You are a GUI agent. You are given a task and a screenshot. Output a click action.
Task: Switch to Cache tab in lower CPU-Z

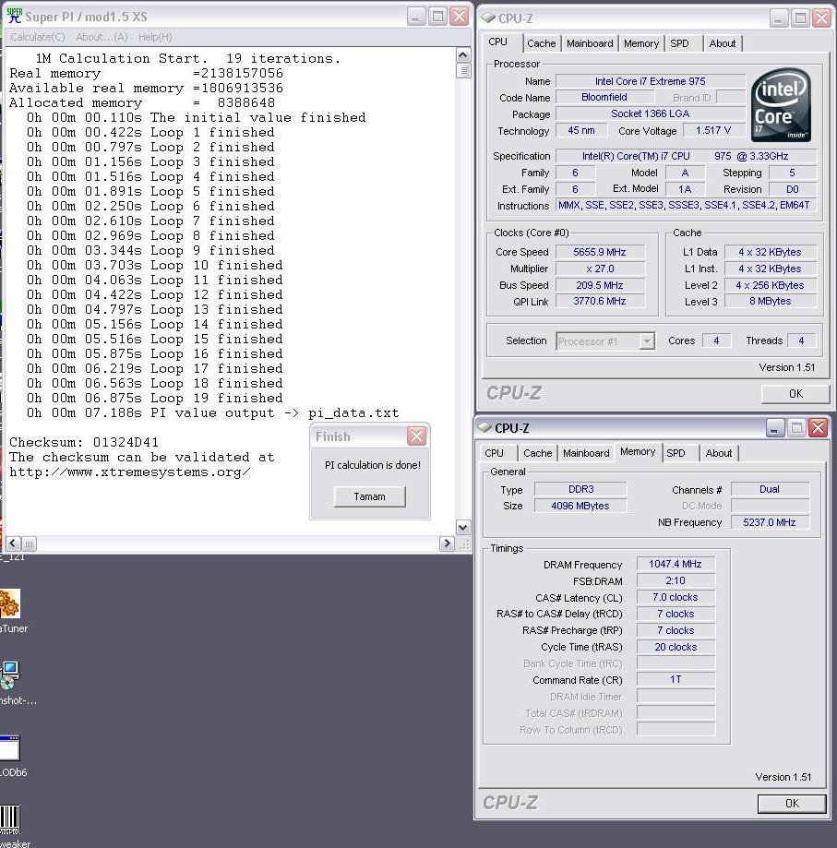click(537, 453)
